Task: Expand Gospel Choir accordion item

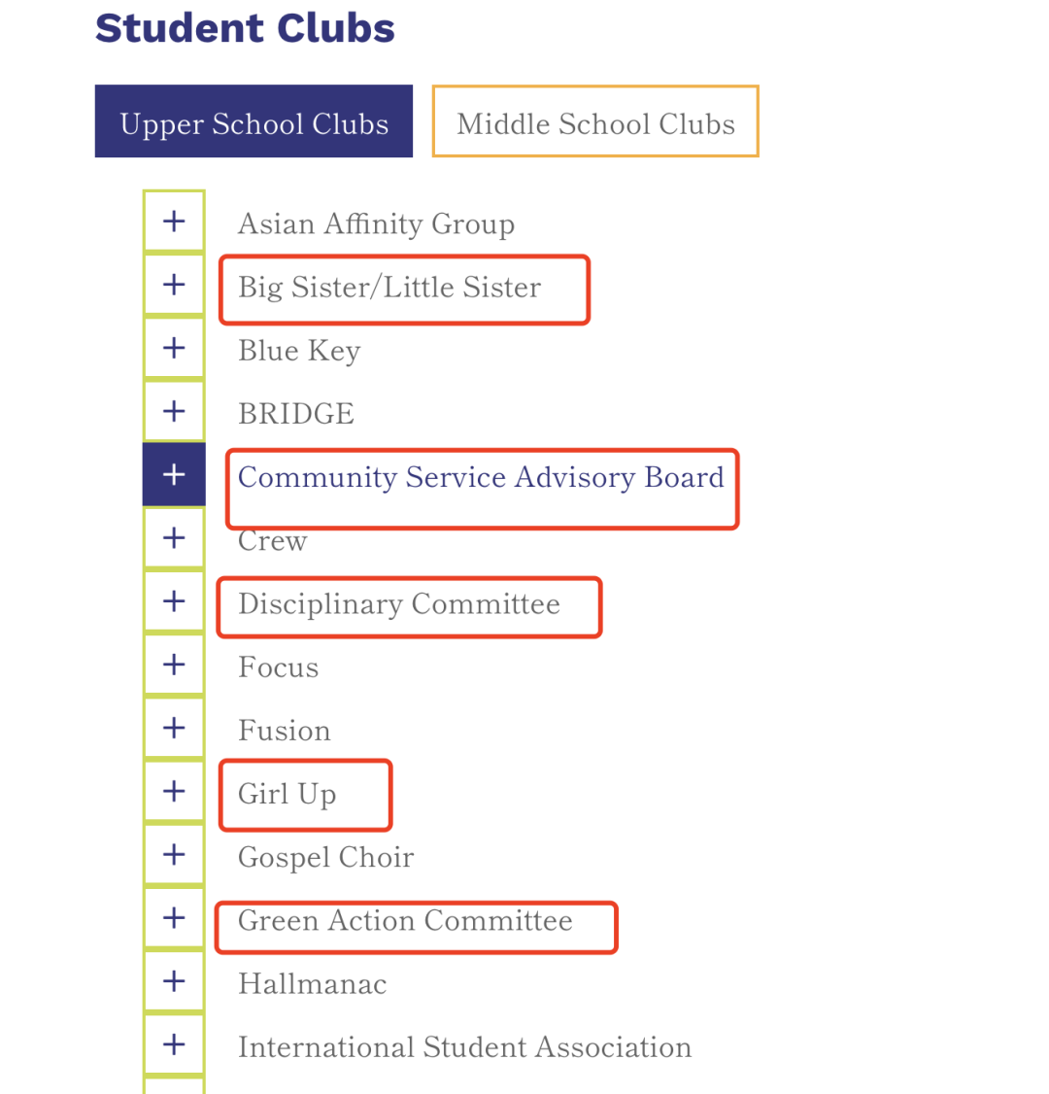Action: click(175, 855)
